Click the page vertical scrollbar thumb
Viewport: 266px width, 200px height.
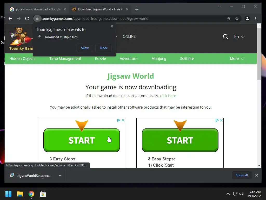(259, 54)
